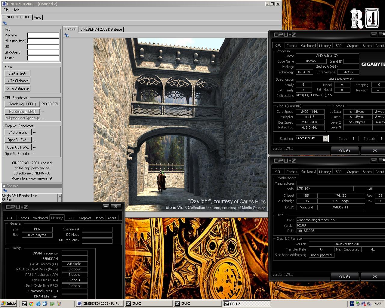Open the Help menu in Cinebench
This screenshot has height=308, width=385.
(x=16, y=10)
